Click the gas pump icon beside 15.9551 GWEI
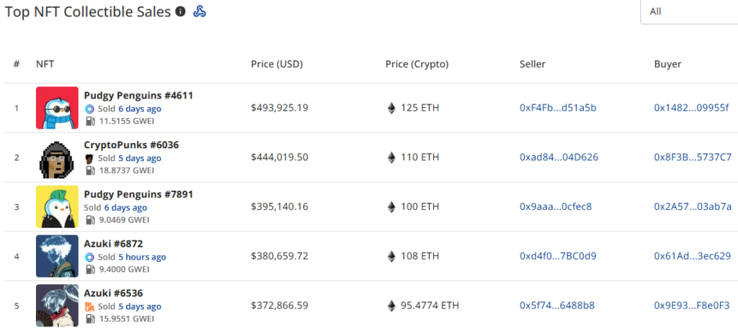Screen dimensions: 738x328 [x=90, y=319]
